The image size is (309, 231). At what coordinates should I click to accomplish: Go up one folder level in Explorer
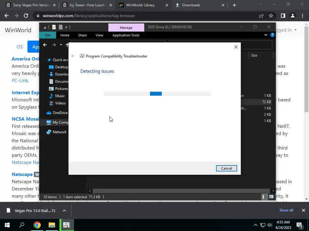pyautogui.click(x=67, y=45)
